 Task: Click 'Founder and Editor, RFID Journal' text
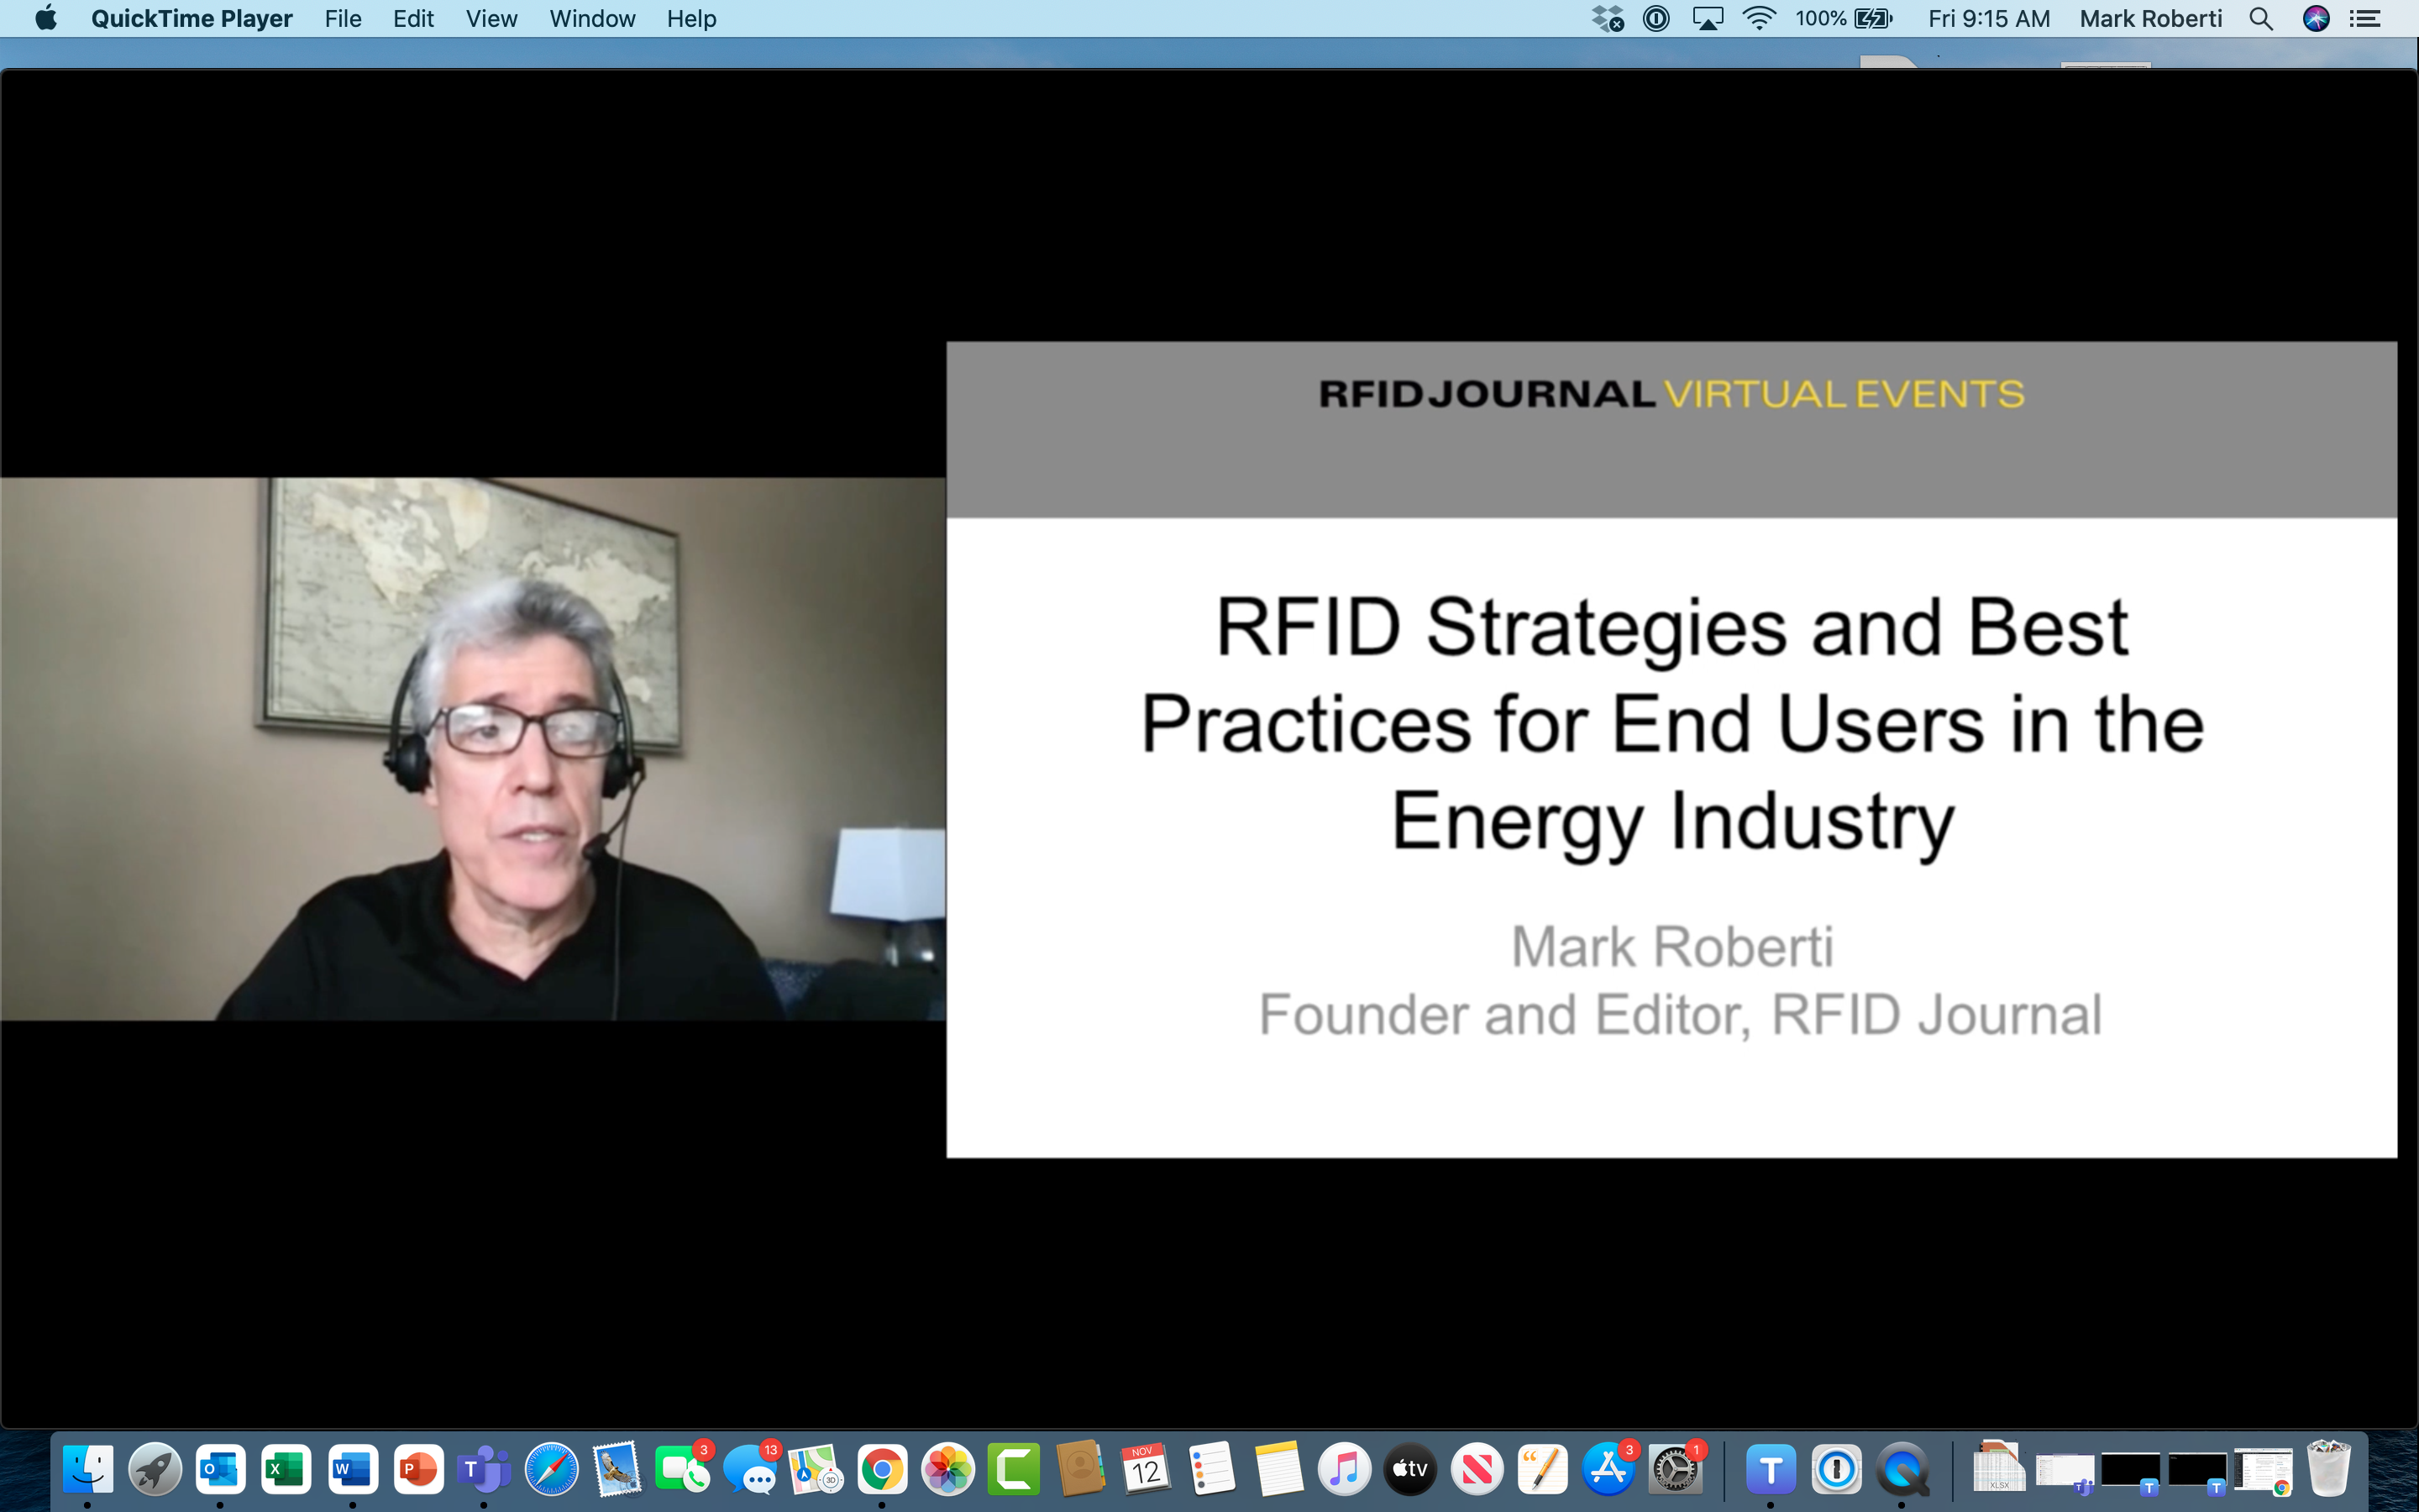[1679, 1015]
